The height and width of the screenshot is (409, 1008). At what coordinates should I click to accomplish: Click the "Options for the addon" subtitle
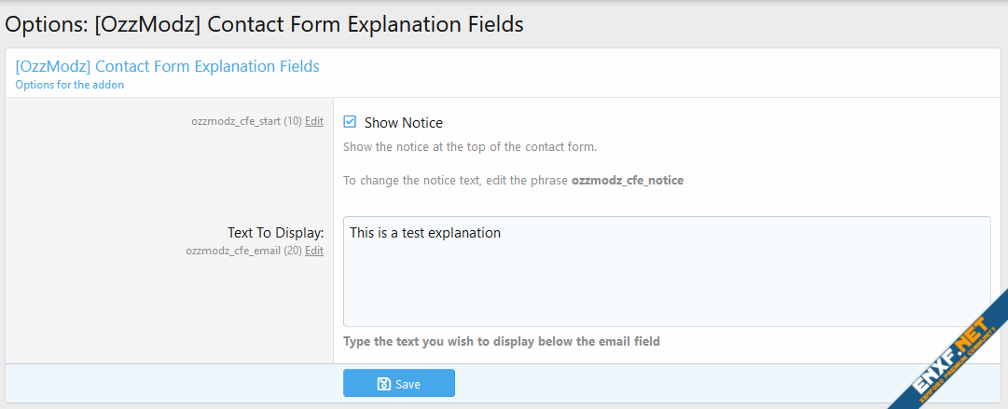[x=69, y=85]
